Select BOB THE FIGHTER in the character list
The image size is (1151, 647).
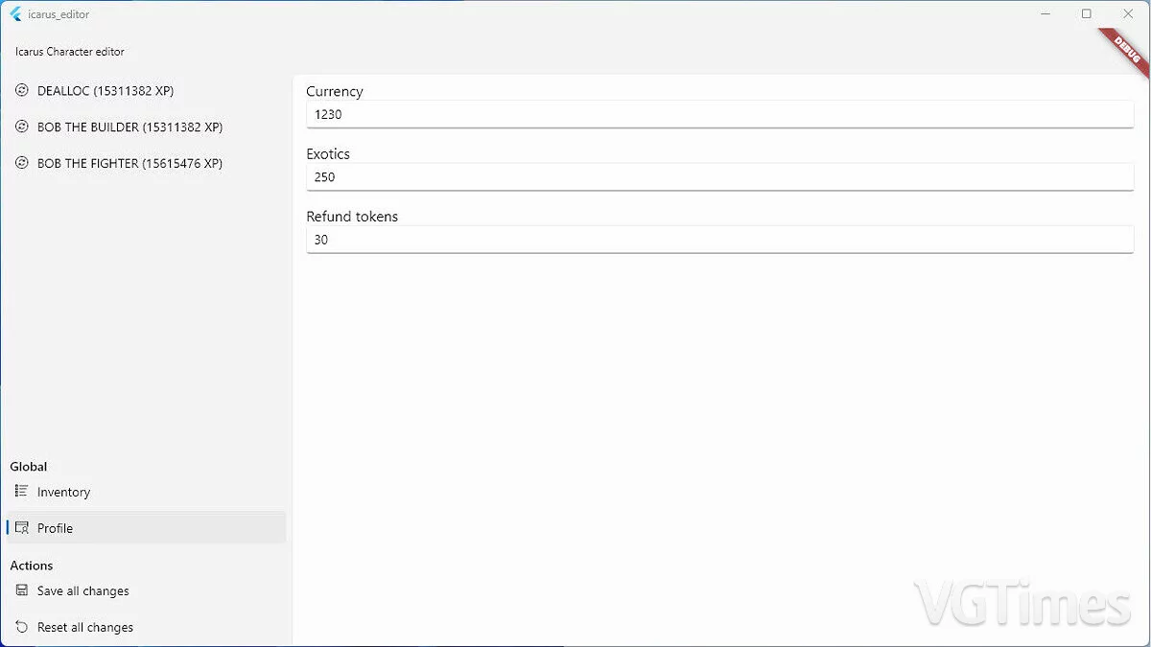point(129,163)
